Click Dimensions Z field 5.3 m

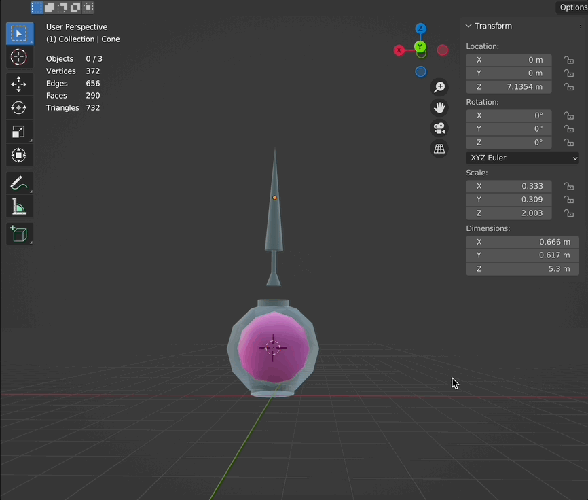pyautogui.click(x=522, y=268)
